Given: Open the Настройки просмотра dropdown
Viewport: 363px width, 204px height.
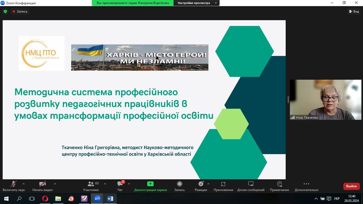Looking at the screenshot, I should point(196,3).
